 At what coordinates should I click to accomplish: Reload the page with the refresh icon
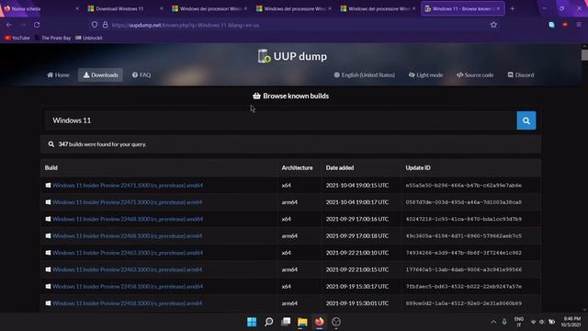tap(37, 25)
